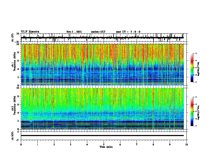Click time axis tick label "6"

[120, 145]
